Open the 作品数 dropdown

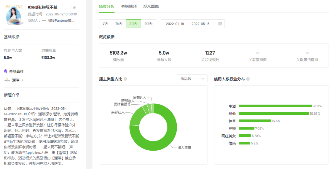[192, 79]
